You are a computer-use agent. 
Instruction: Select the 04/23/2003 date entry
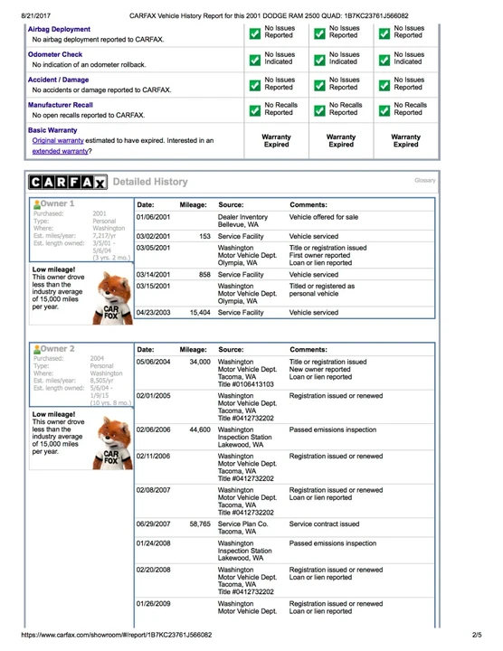tap(153, 313)
